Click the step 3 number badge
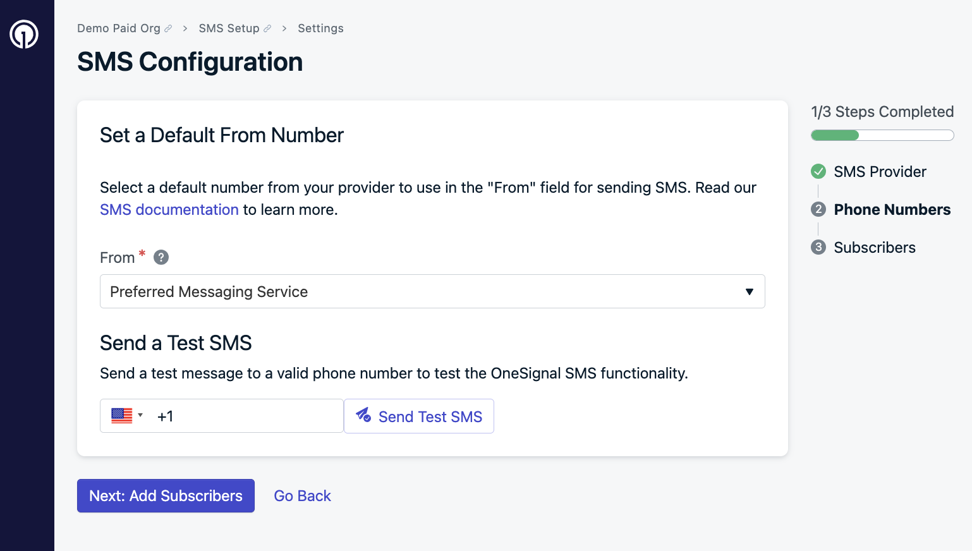The image size is (972, 551). (x=818, y=247)
